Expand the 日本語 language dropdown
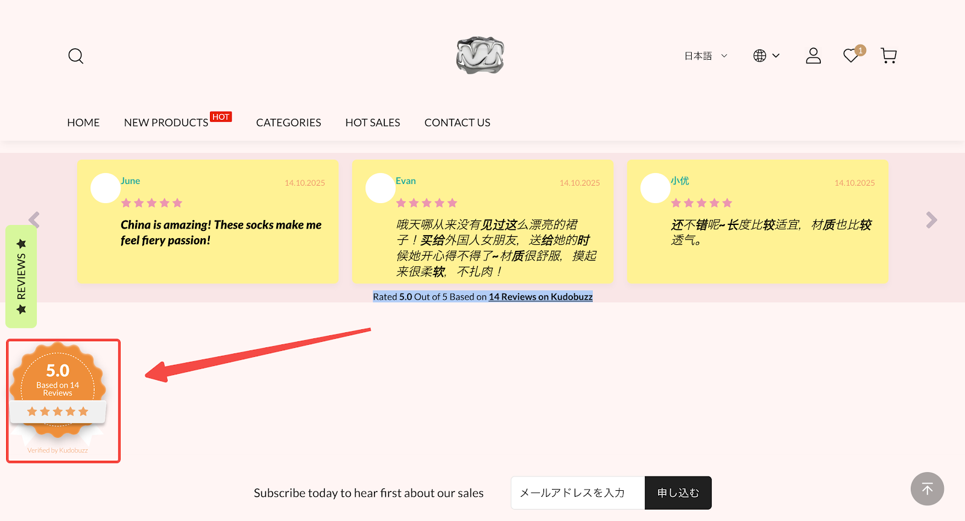 point(706,56)
